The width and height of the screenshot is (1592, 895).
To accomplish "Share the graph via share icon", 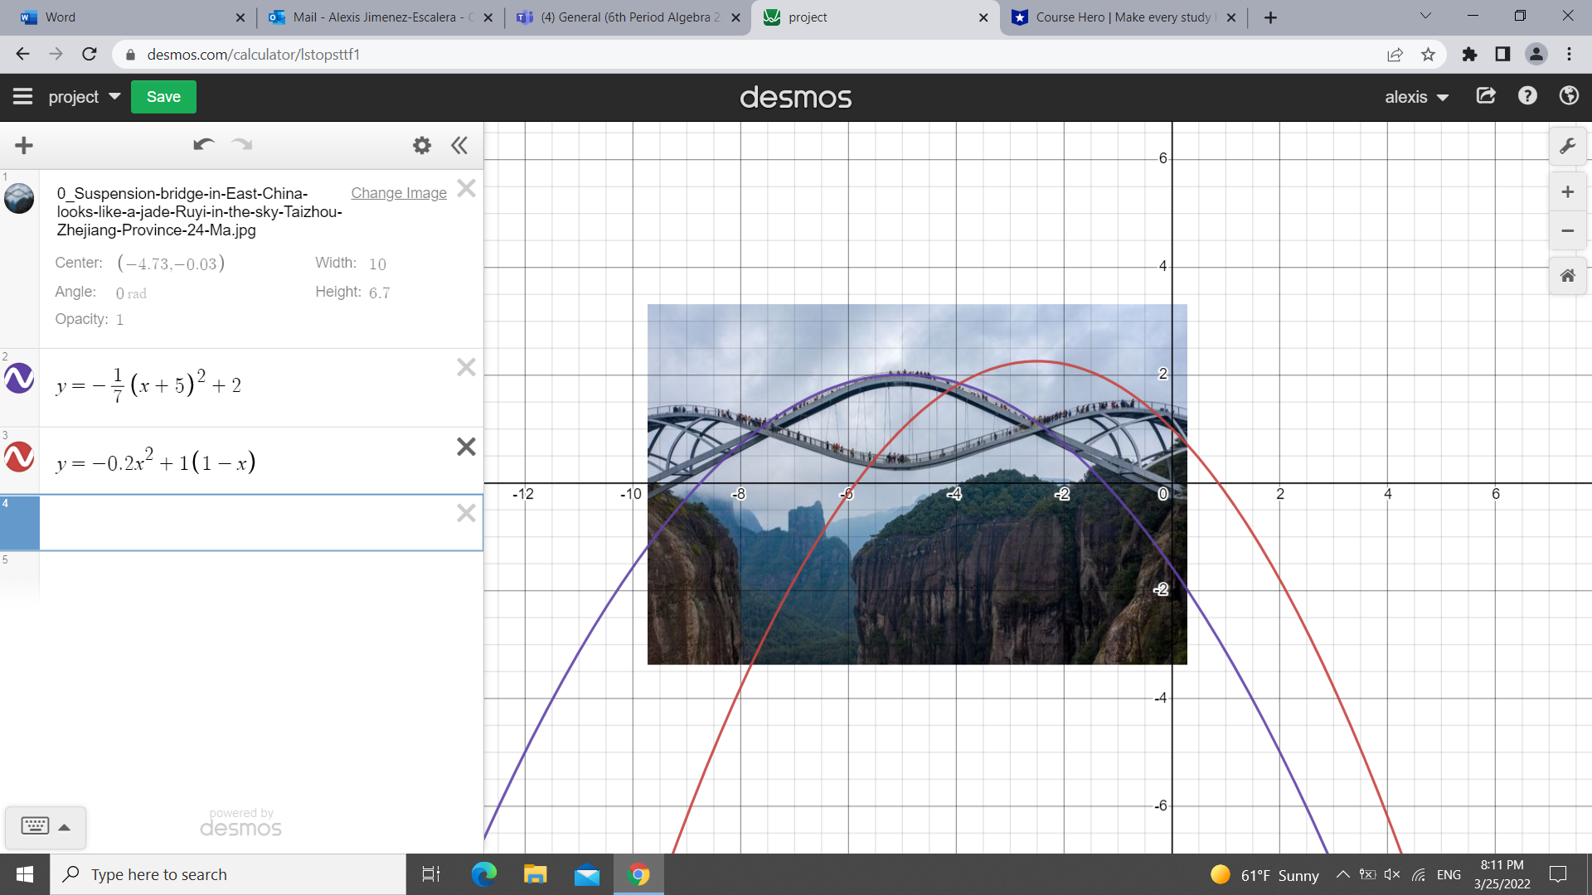I will coord(1486,96).
